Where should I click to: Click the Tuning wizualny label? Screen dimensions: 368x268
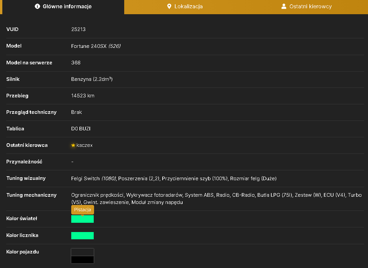(x=26, y=178)
